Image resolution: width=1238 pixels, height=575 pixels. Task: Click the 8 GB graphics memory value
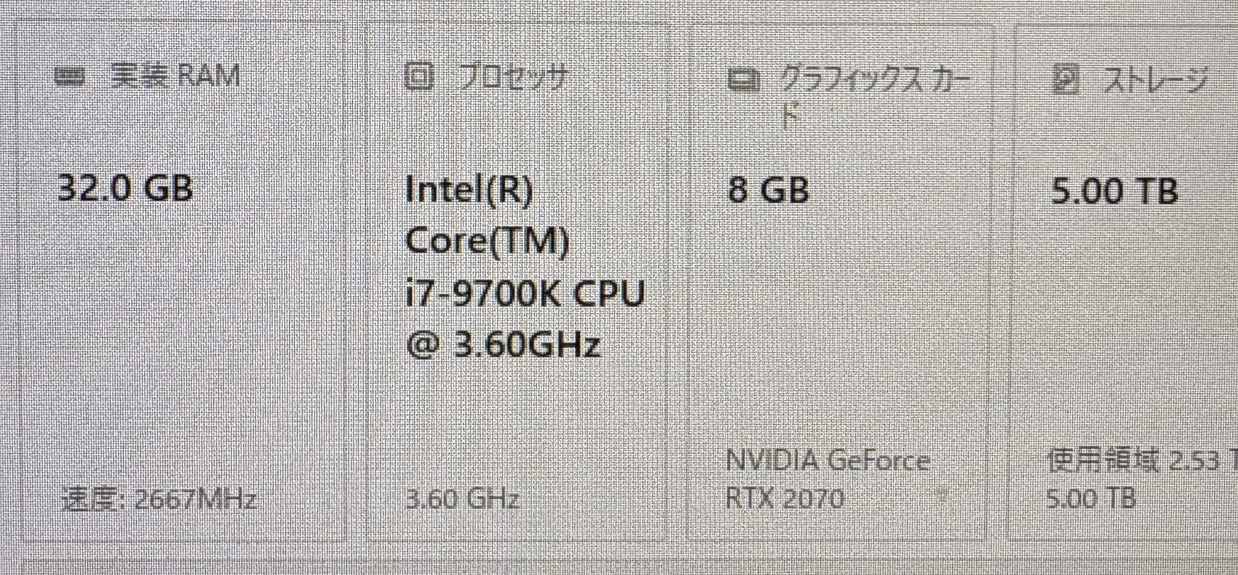pyautogui.click(x=768, y=190)
